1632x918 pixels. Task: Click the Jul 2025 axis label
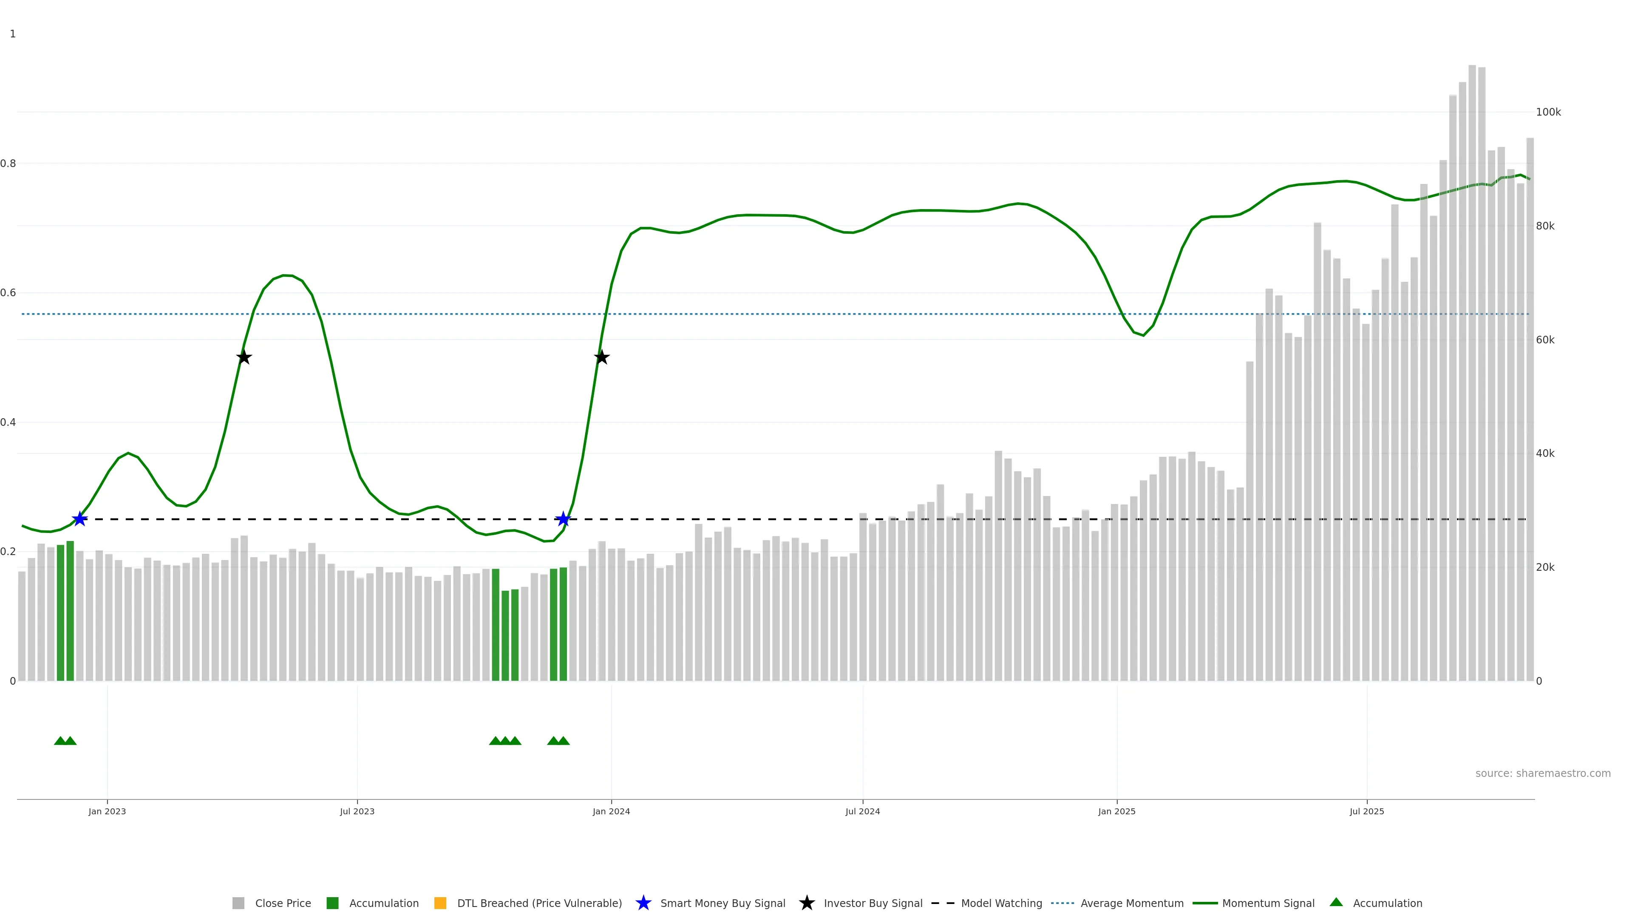click(1366, 811)
